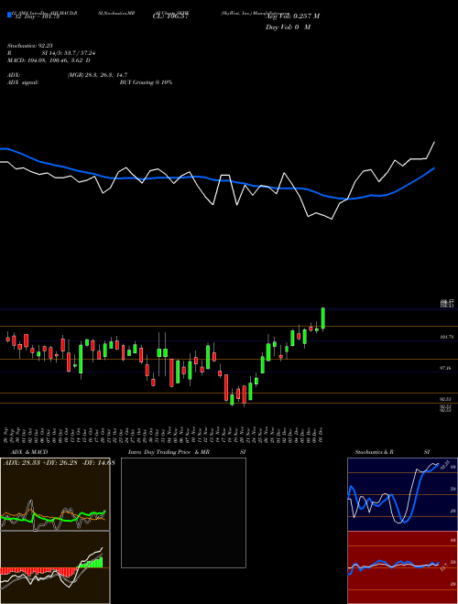Select the tall green last candlestick

(x=323, y=318)
